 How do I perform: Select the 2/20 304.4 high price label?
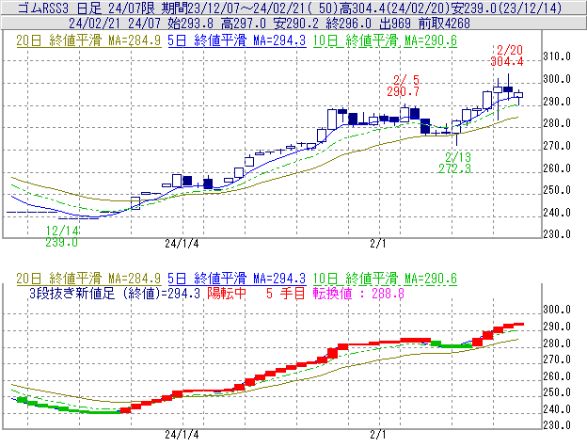click(x=507, y=56)
